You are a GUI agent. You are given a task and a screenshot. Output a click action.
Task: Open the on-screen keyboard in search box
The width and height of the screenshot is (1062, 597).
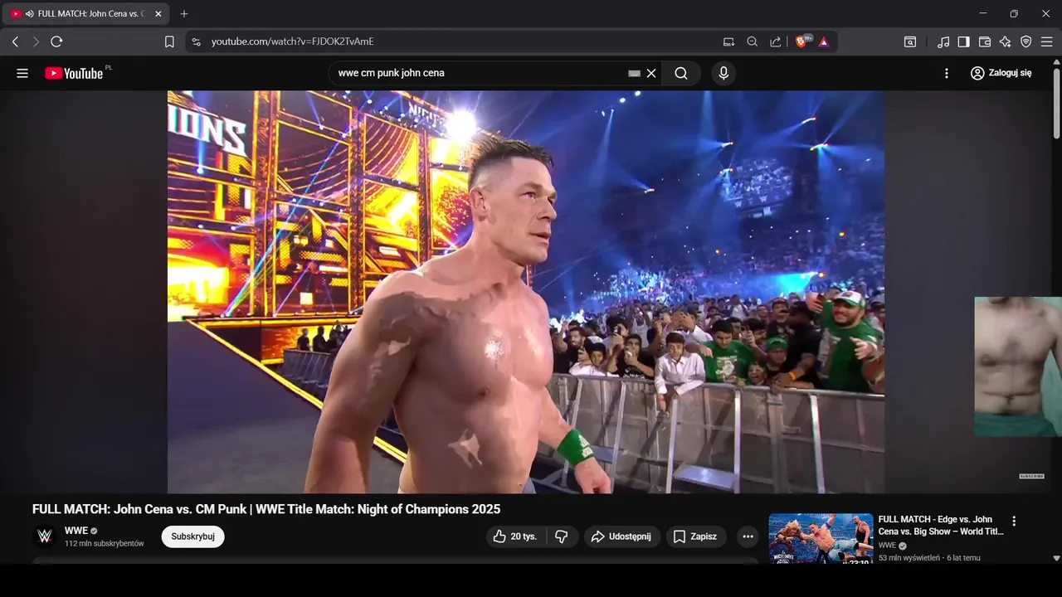[634, 73]
